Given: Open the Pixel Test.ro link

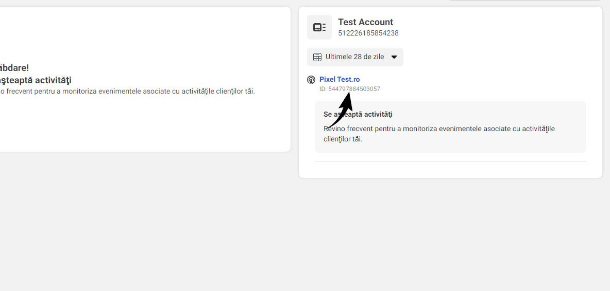Looking at the screenshot, I should pyautogui.click(x=340, y=80).
